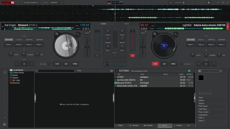The image size is (230, 129).
Task: Select SCRATCH pads on deck A
Action: tap(29, 40)
